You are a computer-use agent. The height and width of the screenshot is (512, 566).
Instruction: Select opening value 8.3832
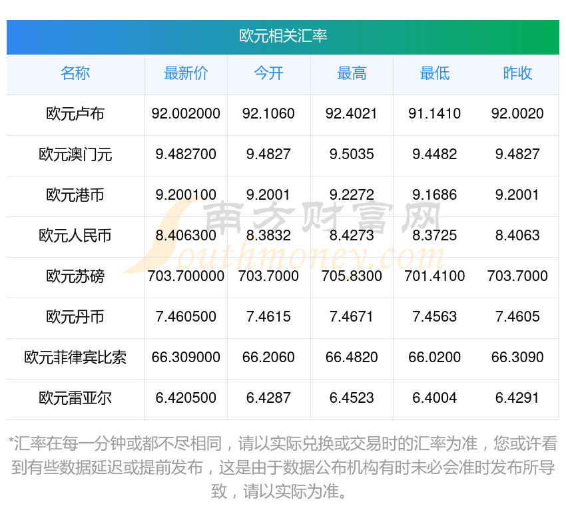pos(268,236)
